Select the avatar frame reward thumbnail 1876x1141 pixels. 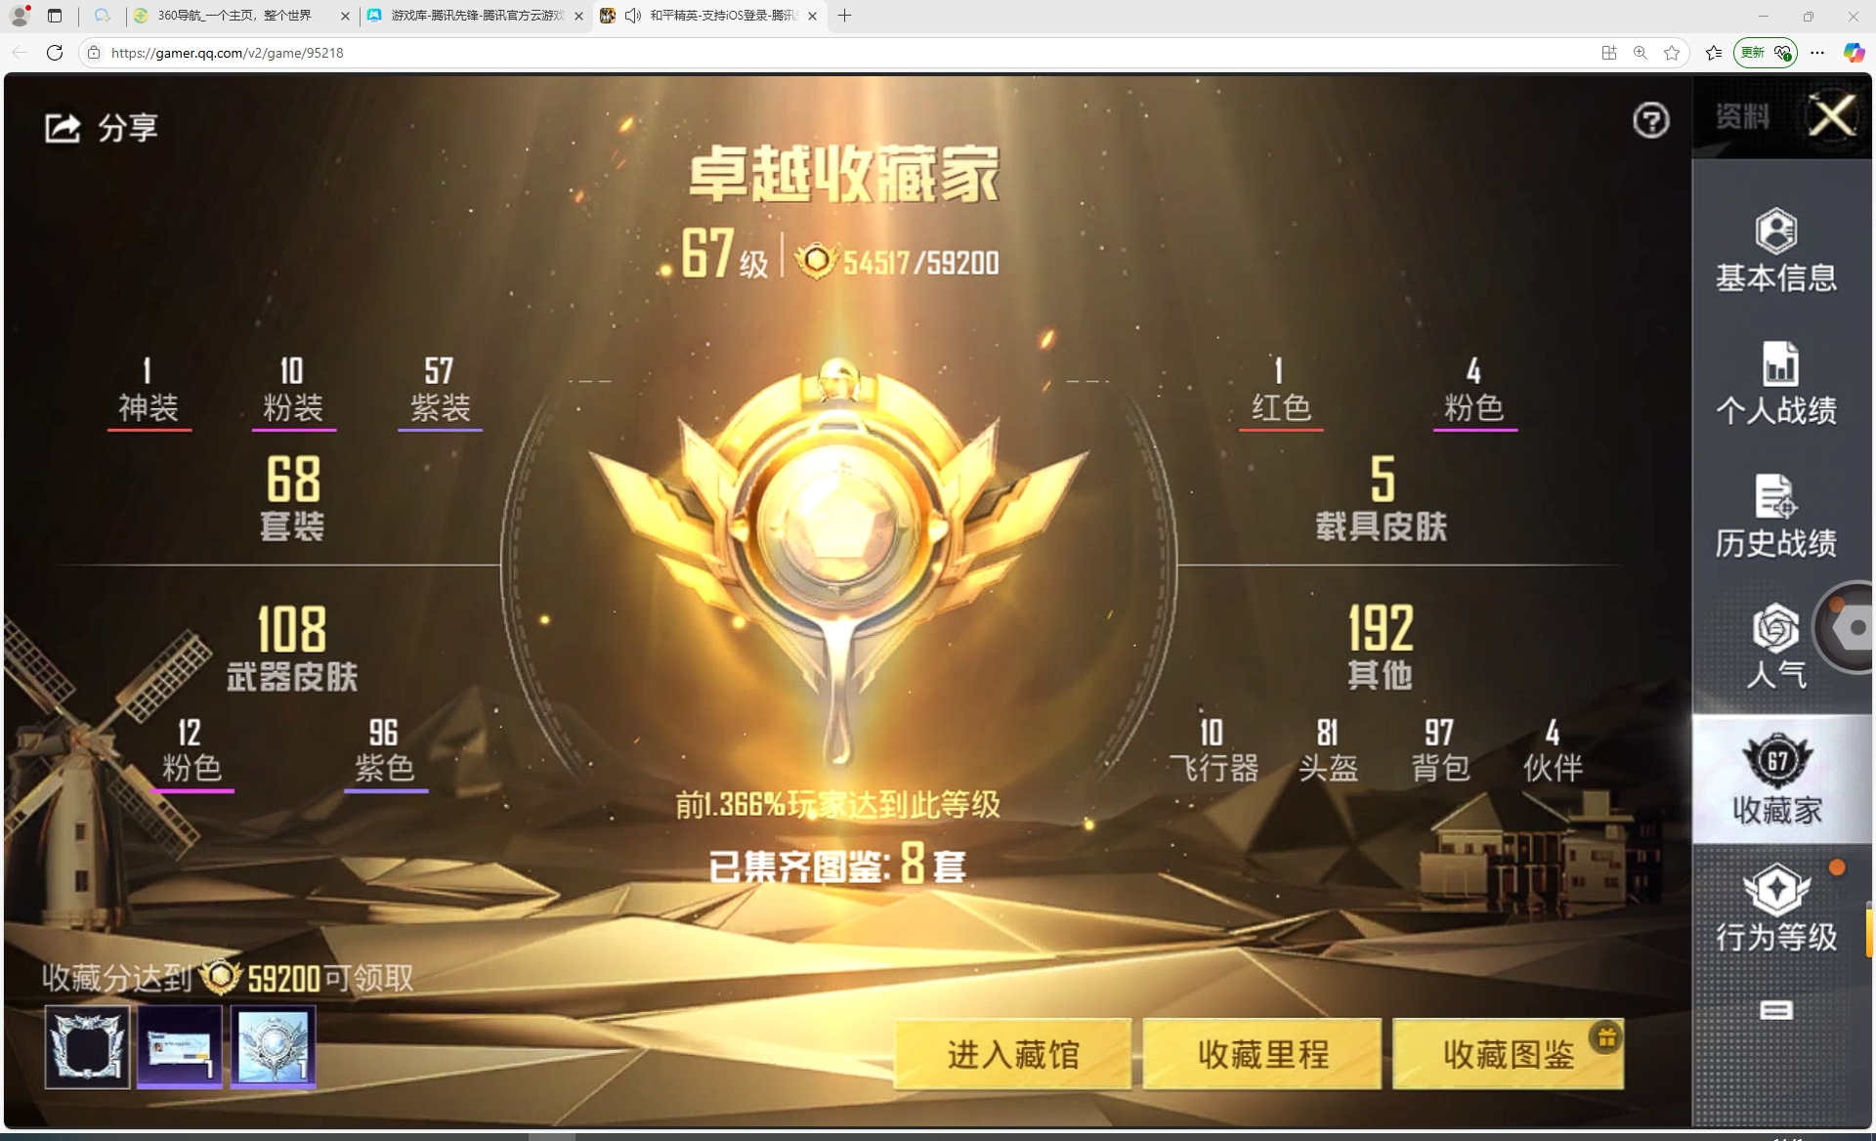pyautogui.click(x=87, y=1047)
